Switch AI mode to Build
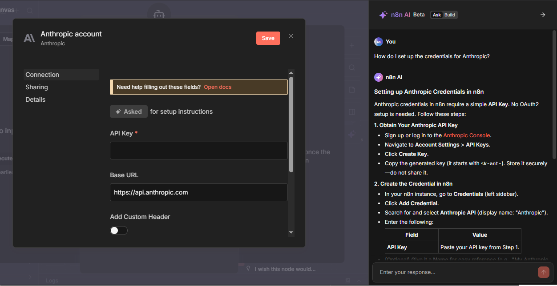Image resolution: width=557 pixels, height=286 pixels. [450, 15]
